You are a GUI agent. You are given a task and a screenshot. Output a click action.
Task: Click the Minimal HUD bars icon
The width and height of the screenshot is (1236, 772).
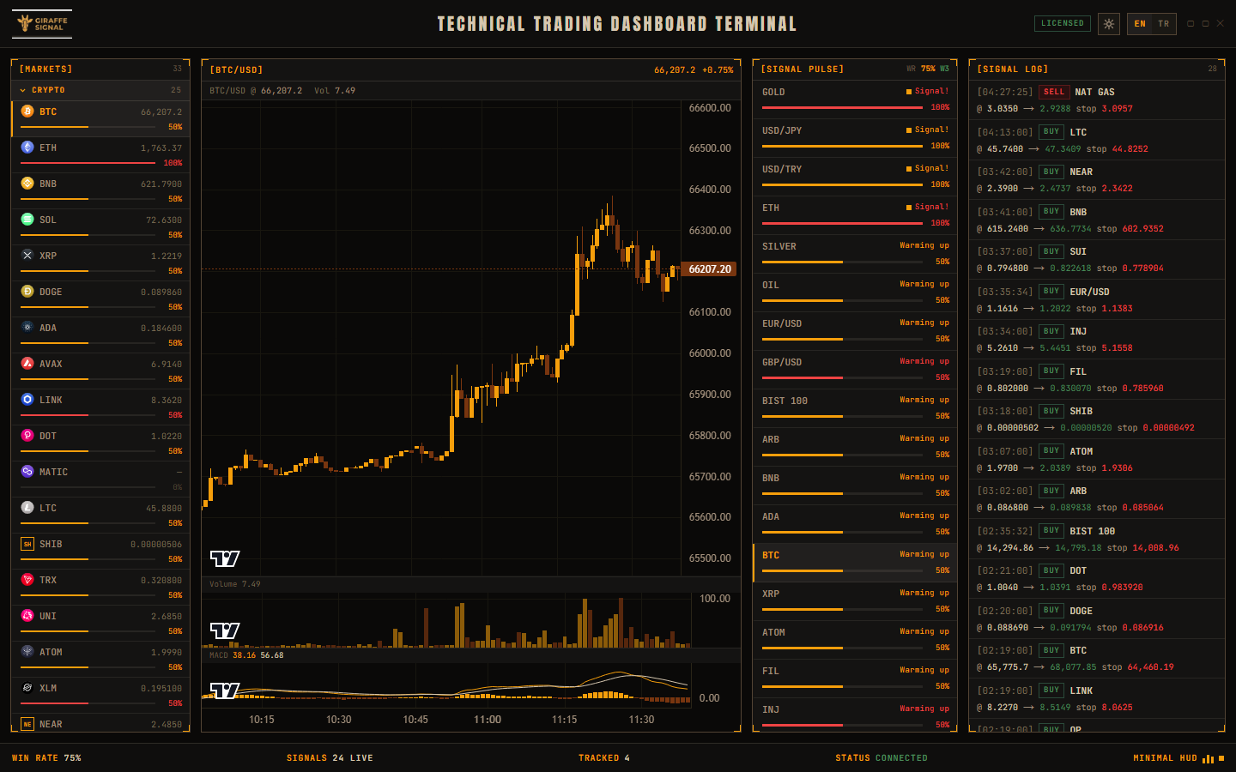[1208, 758]
